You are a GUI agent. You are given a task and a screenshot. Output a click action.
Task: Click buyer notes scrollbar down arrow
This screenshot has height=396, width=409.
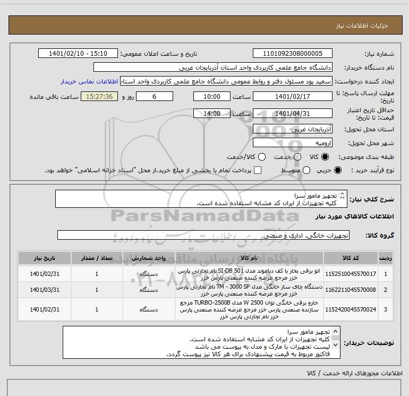tap(336, 344)
